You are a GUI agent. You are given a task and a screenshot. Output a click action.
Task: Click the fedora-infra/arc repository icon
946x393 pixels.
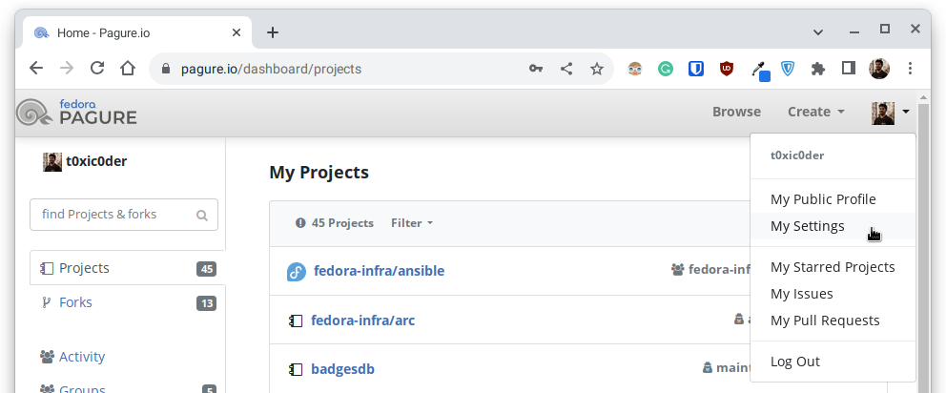(295, 321)
